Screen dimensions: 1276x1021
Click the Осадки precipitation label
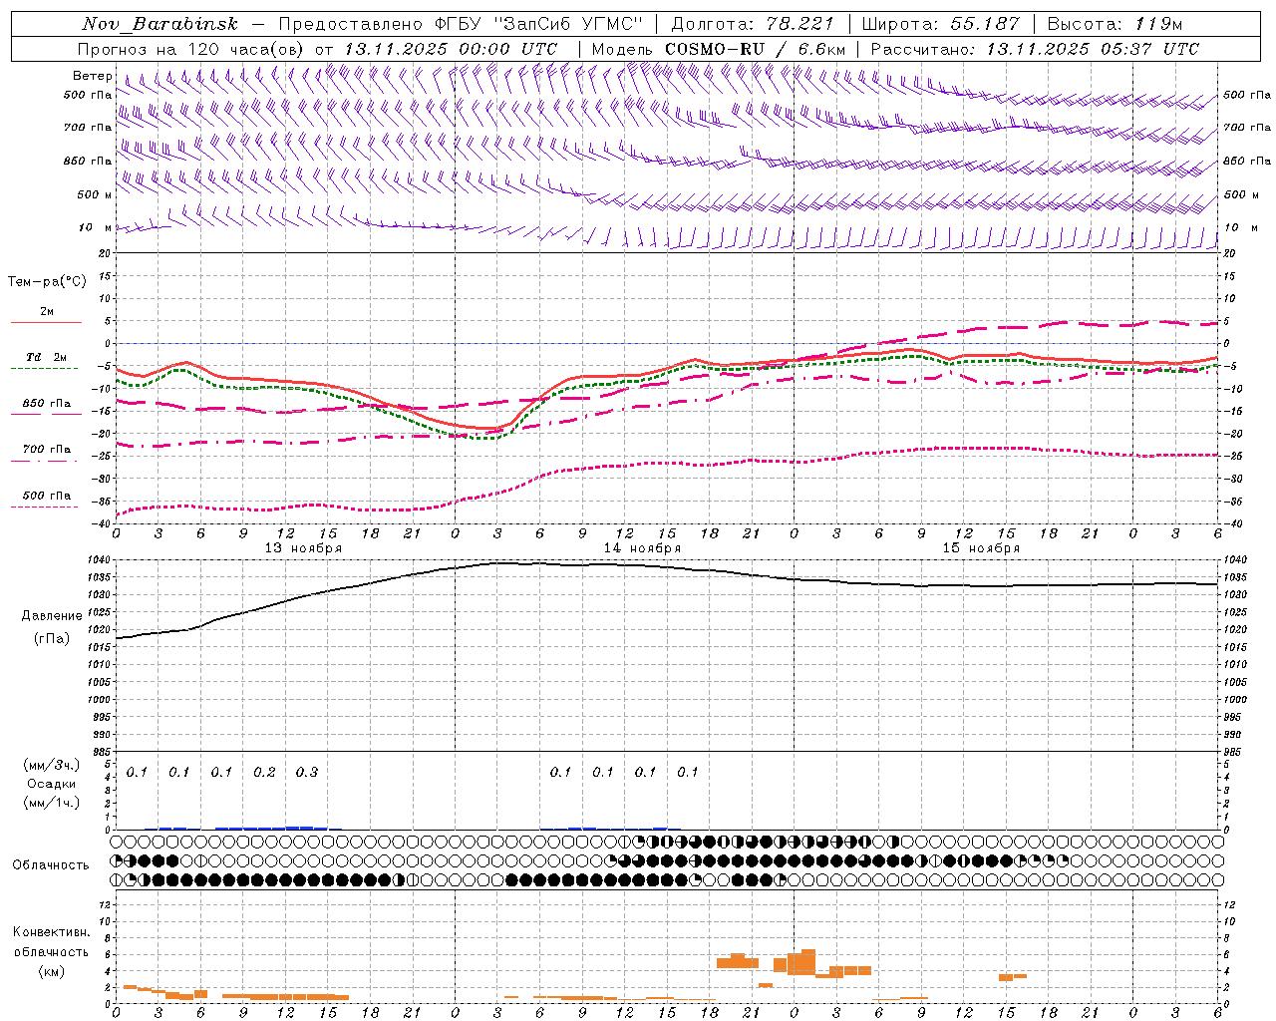[52, 784]
